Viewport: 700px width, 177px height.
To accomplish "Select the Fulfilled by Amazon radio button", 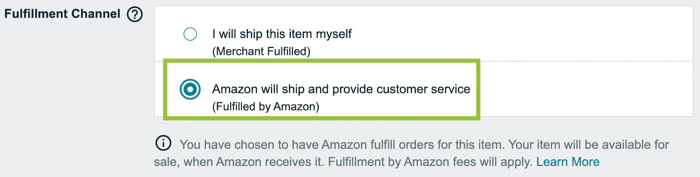I will pos(190,89).
